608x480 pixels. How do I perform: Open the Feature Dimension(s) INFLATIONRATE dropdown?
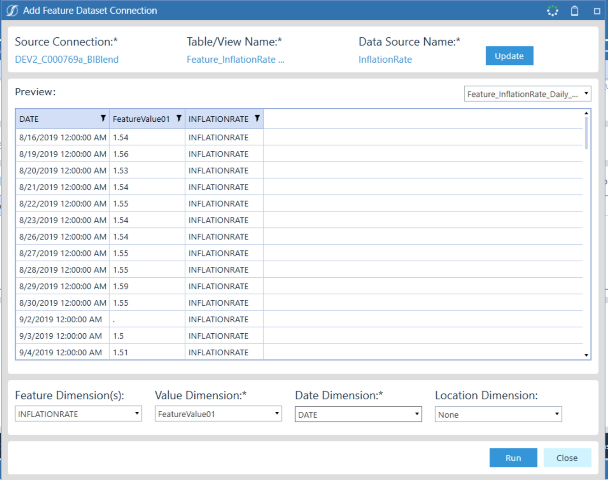tap(78, 414)
